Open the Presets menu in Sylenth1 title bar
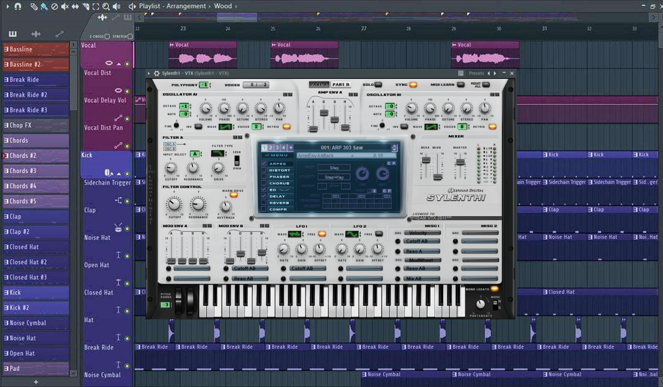663x387 pixels. [476, 74]
